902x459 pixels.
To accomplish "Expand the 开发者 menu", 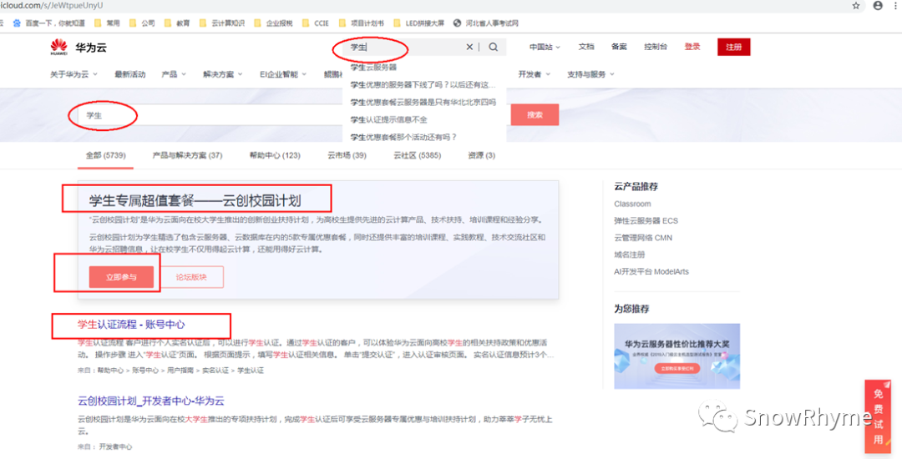I will 535,74.
